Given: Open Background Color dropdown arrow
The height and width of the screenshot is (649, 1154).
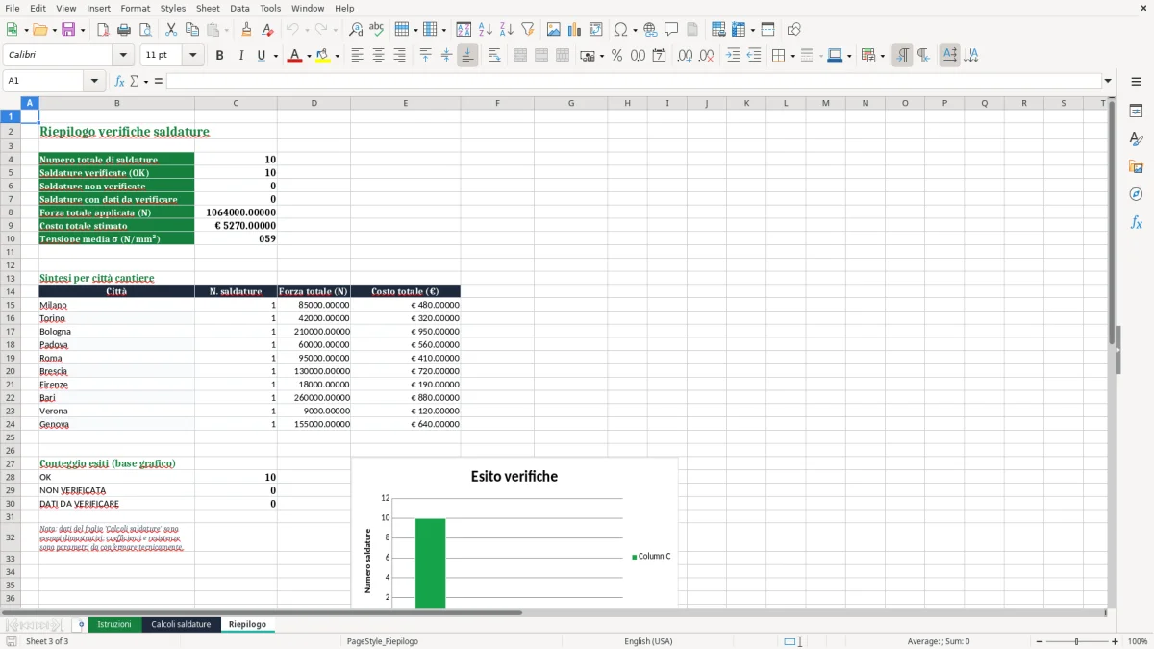Looking at the screenshot, I should point(337,56).
